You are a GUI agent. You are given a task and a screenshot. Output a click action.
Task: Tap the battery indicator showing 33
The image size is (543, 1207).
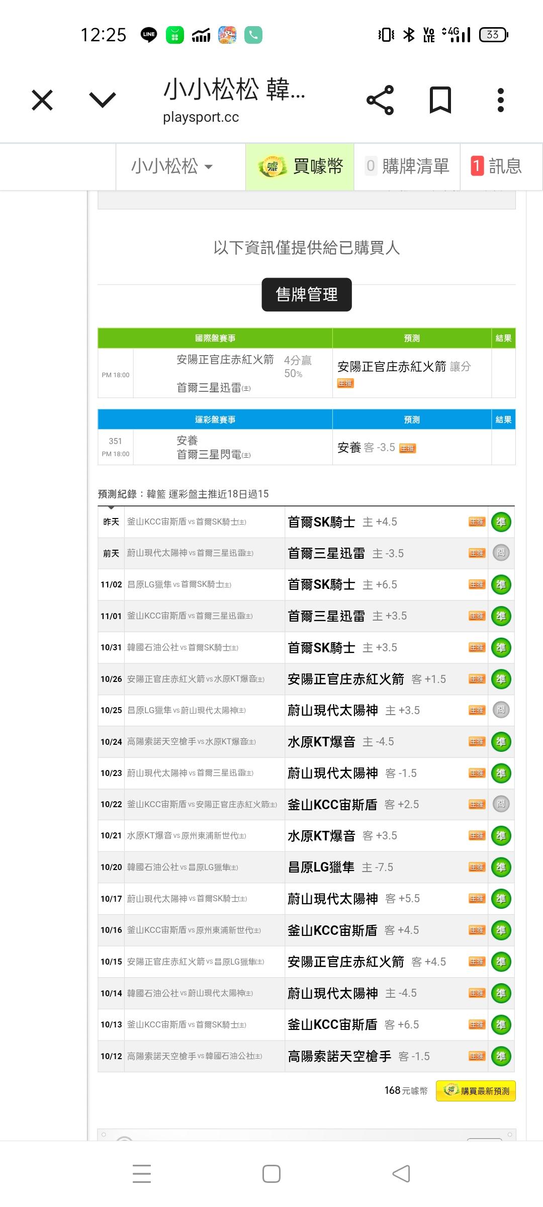[x=494, y=35]
